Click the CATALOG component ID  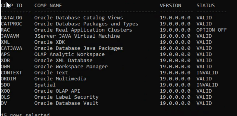point(11,18)
